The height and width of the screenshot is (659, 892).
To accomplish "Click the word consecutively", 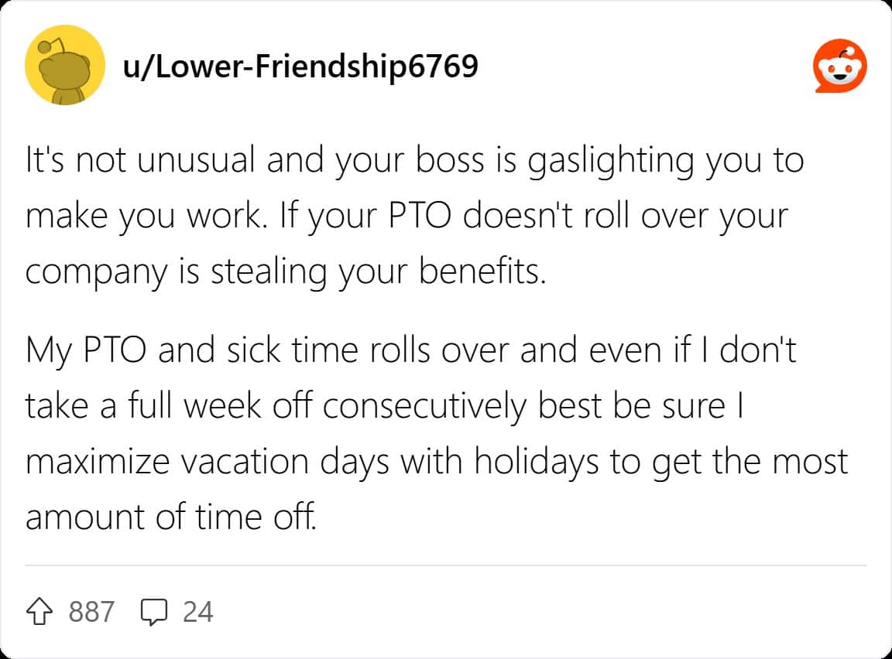I will (x=425, y=407).
